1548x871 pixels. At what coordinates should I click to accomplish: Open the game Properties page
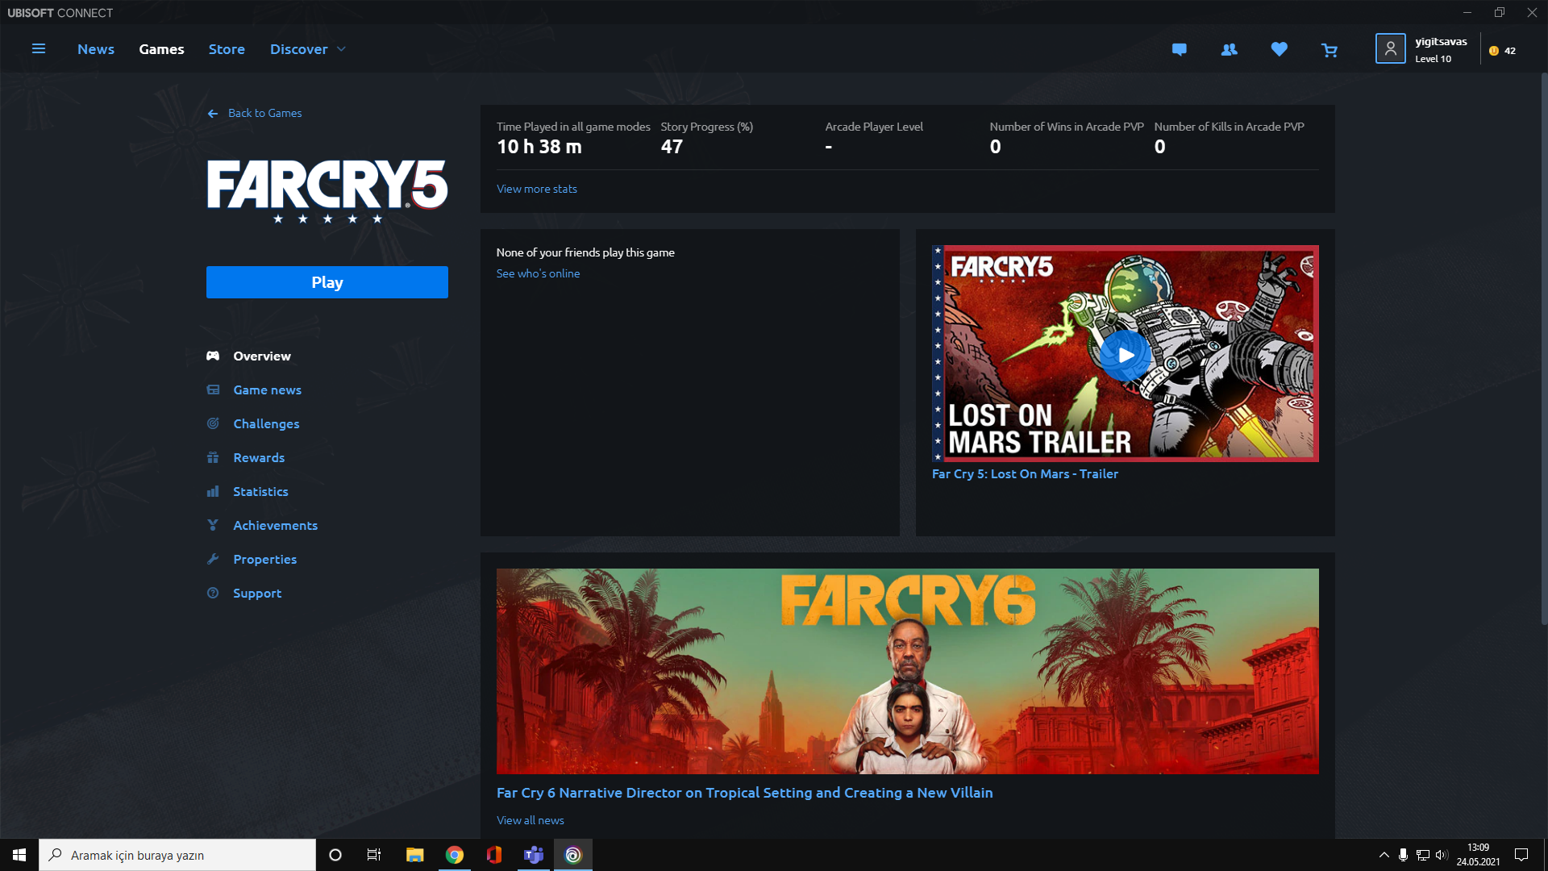pos(264,559)
